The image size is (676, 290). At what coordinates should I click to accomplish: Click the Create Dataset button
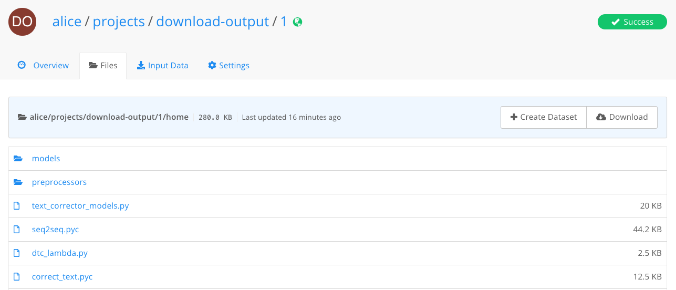tap(544, 117)
